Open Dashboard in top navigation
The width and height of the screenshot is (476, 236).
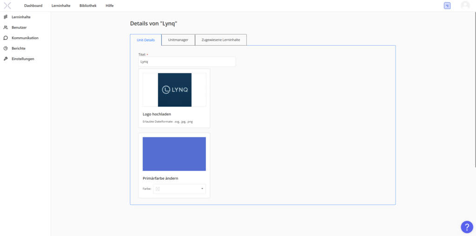coord(33,6)
